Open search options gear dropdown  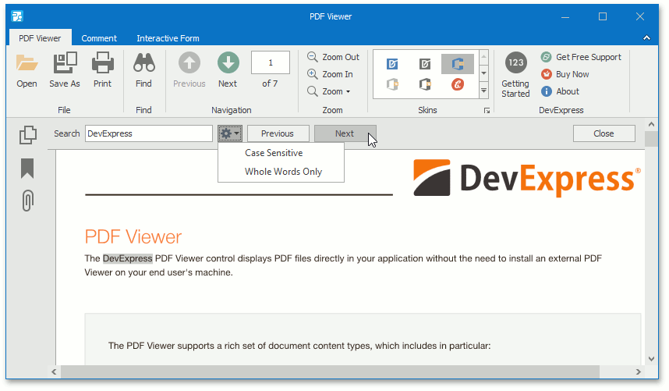point(230,133)
